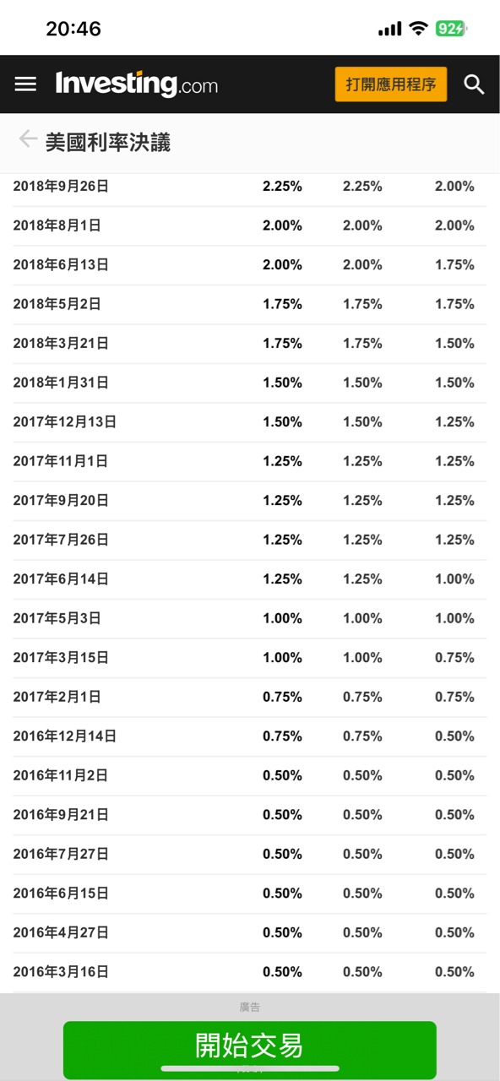Open the hamburger navigation menu
This screenshot has width=500, height=1081.
tap(25, 84)
